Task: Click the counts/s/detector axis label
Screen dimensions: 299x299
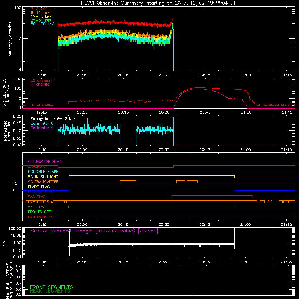Action: [10, 39]
